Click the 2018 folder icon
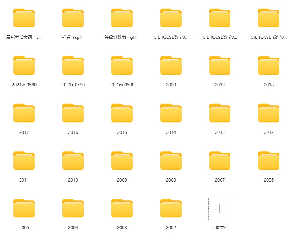Image resolution: width=295 pixels, height=238 pixels. 269,65
